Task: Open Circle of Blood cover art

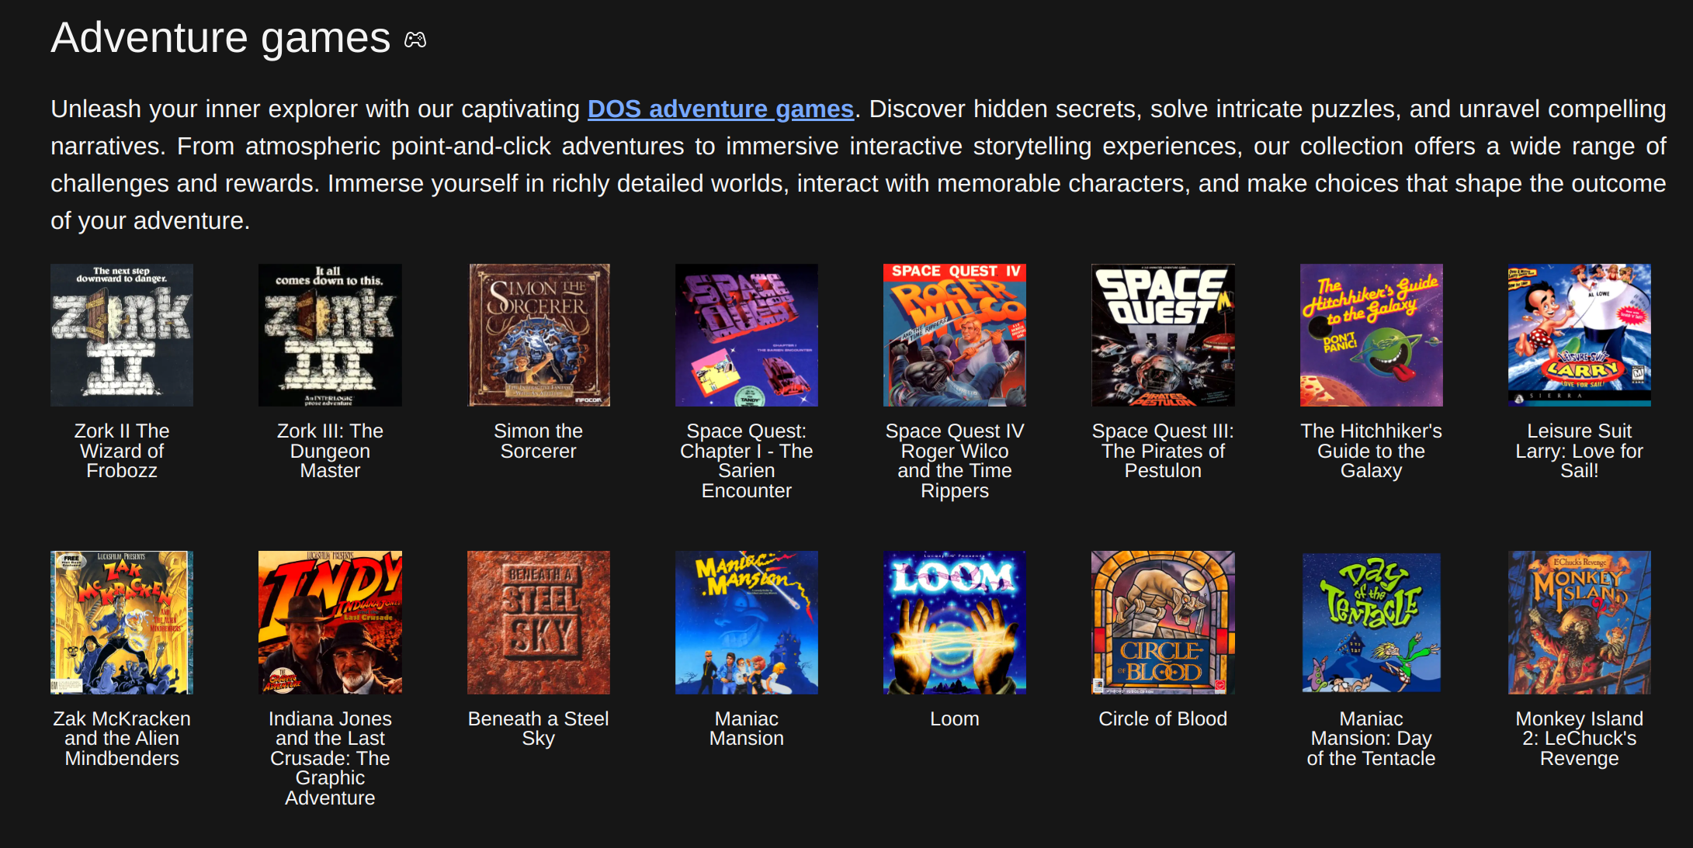Action: pyautogui.click(x=1163, y=622)
